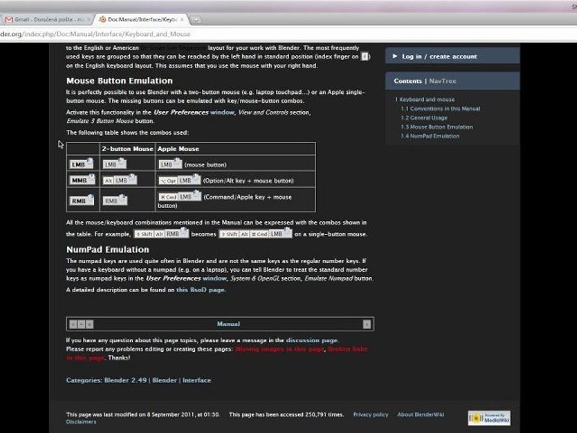Focus the browser address bar
The image size is (577, 433).
287,34
